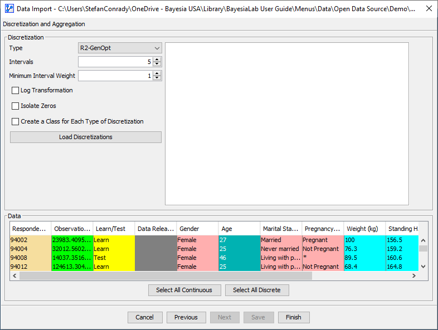The height and width of the screenshot is (330, 438).
Task: Increase Minimum Interval Weight with up arrow
Action: coord(157,73)
